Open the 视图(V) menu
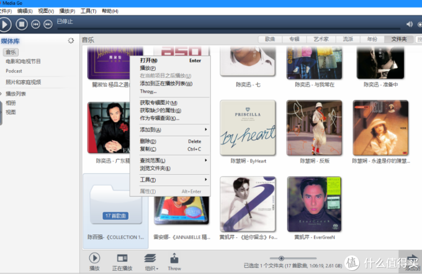 (46, 11)
